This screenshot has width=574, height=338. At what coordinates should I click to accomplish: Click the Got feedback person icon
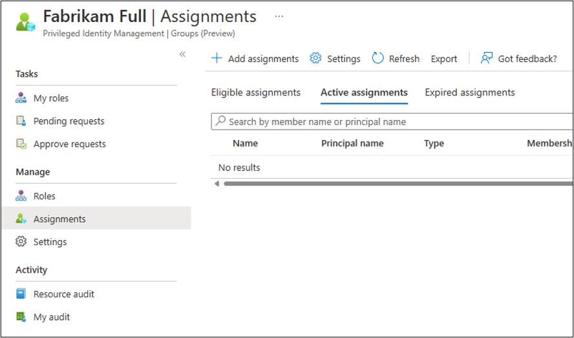click(x=487, y=59)
